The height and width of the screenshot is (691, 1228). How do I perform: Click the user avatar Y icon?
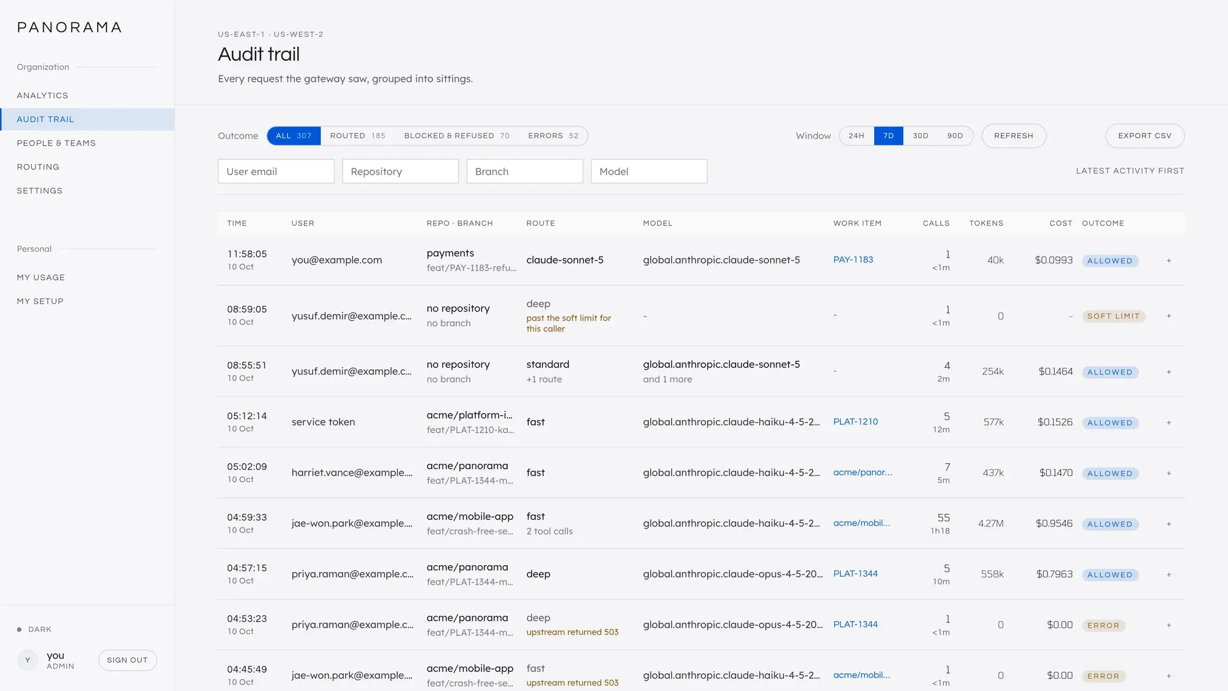pos(28,660)
